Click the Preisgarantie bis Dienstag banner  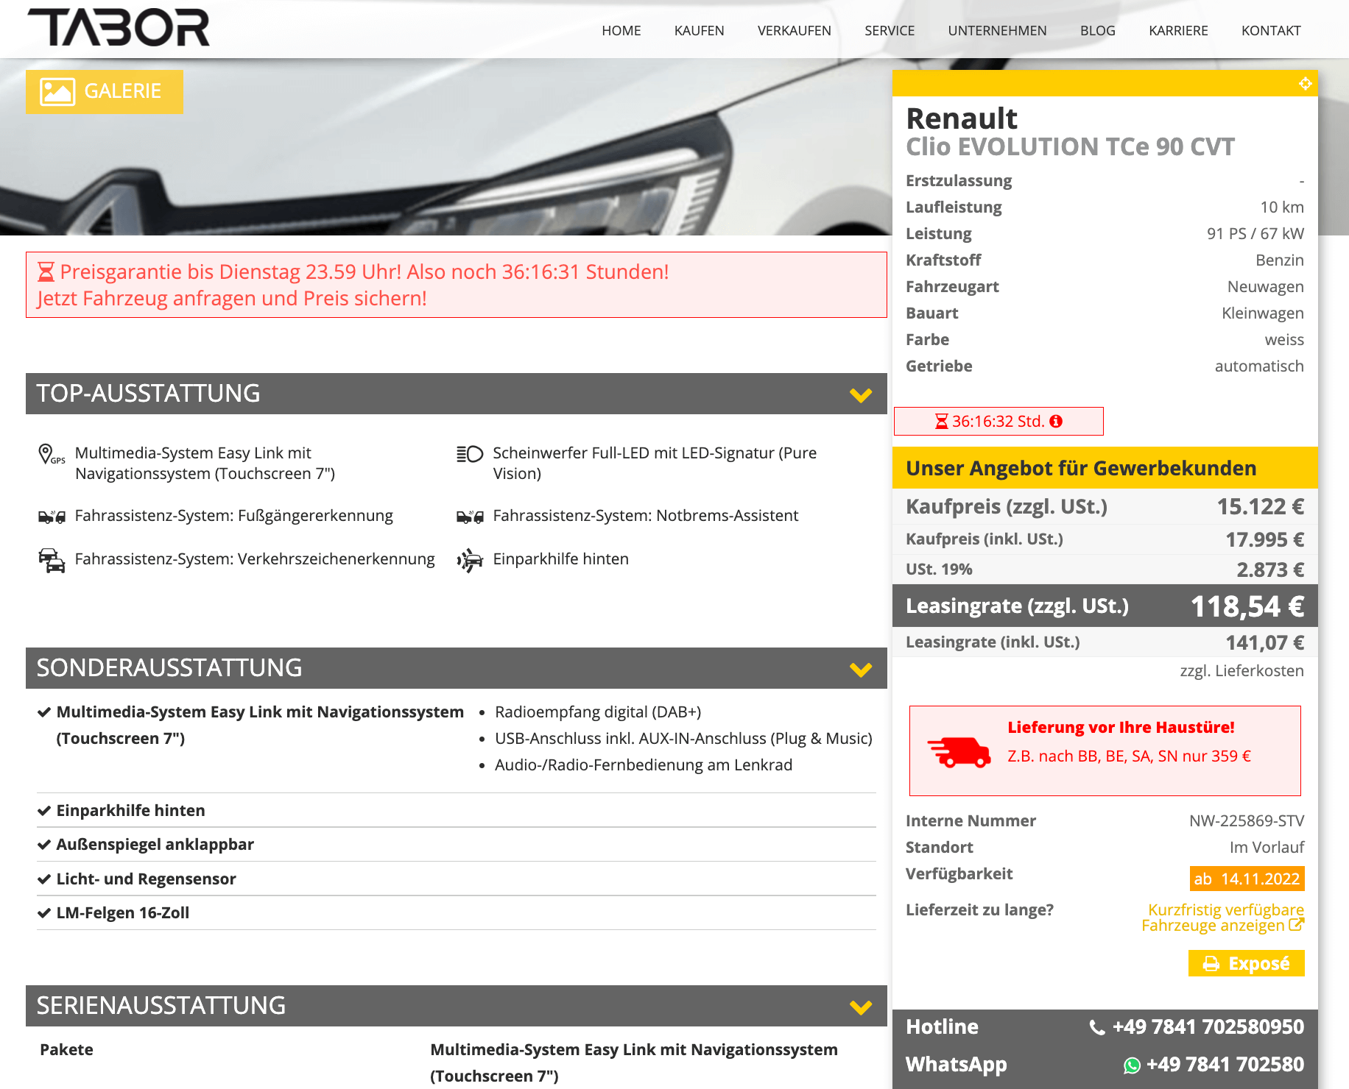457,285
